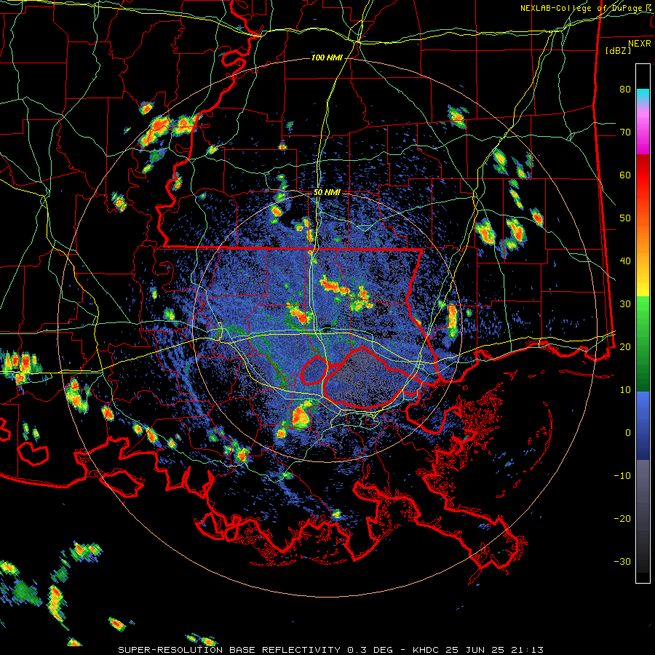Viewport: 655px width, 655px height.
Task: Click the -10 value on dBZ scale
Action: coord(622,475)
